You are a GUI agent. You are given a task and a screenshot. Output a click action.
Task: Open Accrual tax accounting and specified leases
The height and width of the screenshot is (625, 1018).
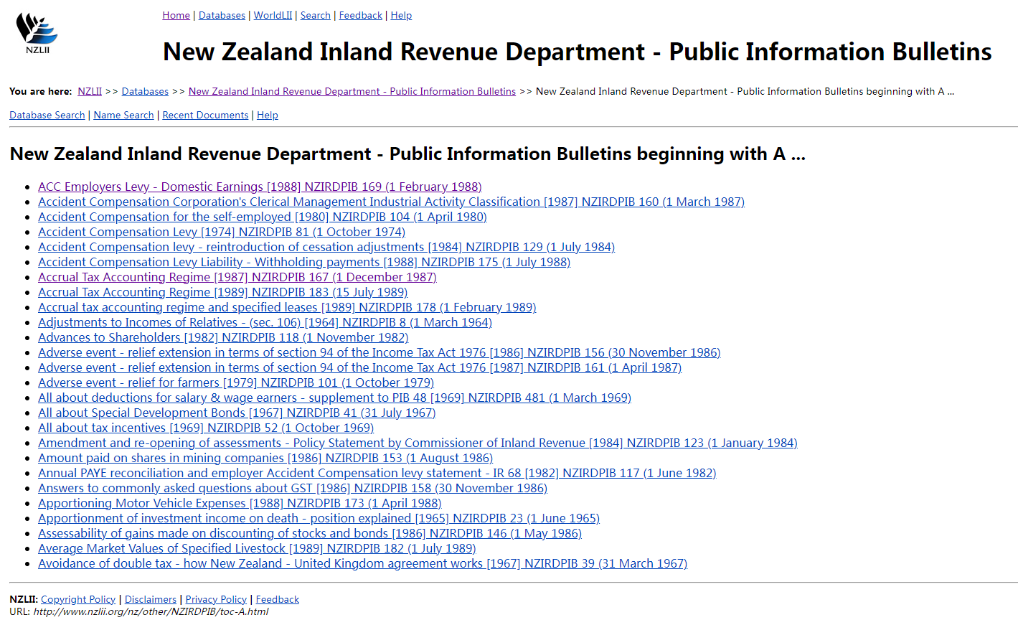pos(287,307)
